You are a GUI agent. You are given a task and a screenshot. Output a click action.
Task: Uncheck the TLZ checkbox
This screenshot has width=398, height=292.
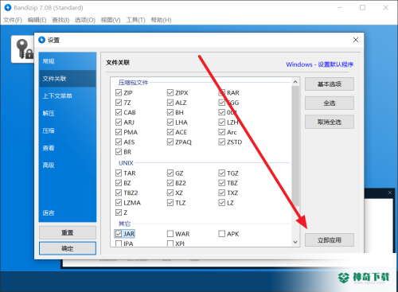[170, 203]
